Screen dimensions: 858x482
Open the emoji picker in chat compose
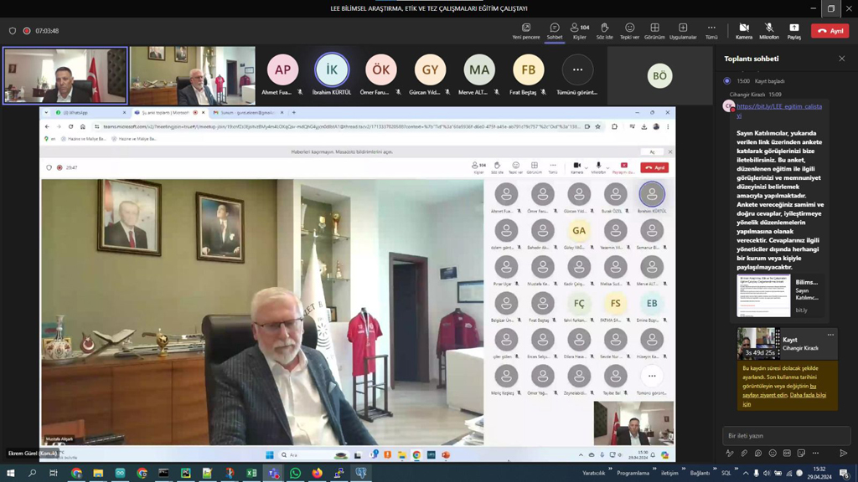coord(773,454)
